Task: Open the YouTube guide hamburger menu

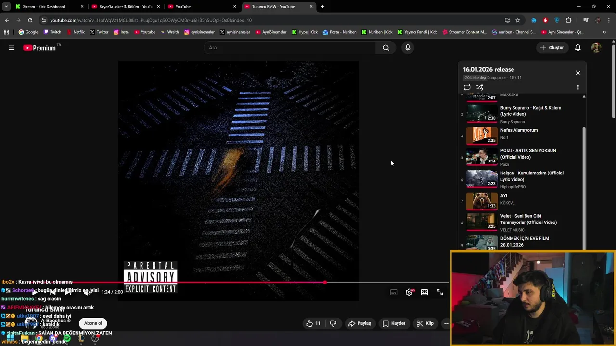Action: coord(12,48)
